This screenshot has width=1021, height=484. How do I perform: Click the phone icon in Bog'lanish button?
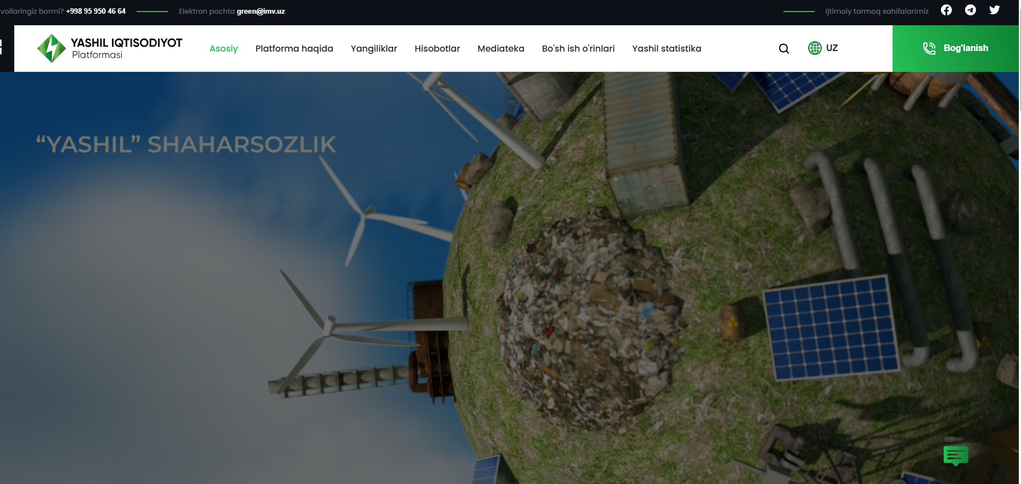[929, 48]
